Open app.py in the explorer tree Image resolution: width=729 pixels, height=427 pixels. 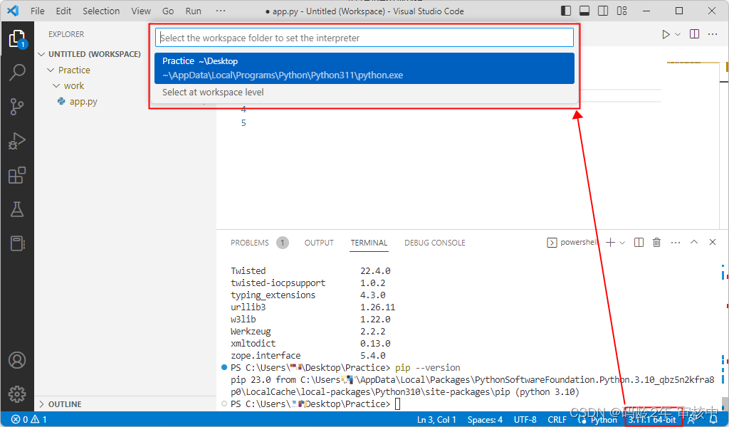(x=83, y=101)
